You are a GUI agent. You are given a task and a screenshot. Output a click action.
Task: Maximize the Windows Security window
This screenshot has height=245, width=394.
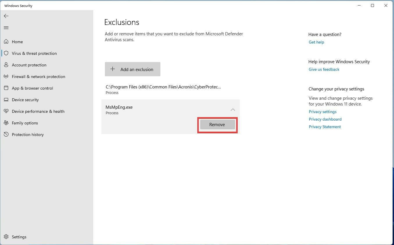point(372,6)
